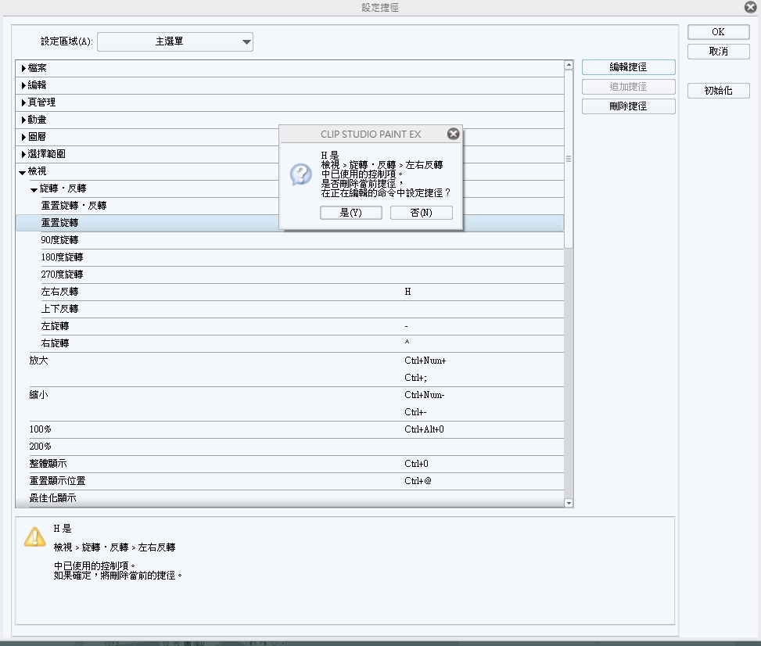This screenshot has height=646, width=761.
Task: Click the shortcut list scrollbar thumb
Action: tap(569, 160)
